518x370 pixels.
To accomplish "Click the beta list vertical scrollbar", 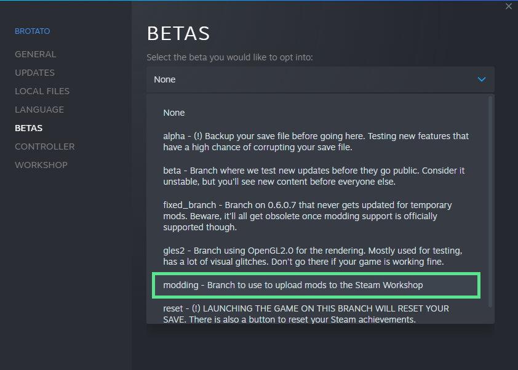I will click(490, 200).
